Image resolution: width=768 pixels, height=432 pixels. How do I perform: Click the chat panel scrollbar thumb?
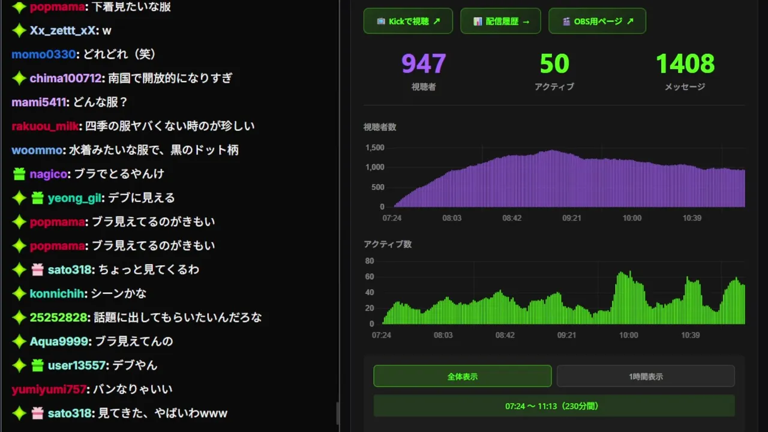pos(337,413)
